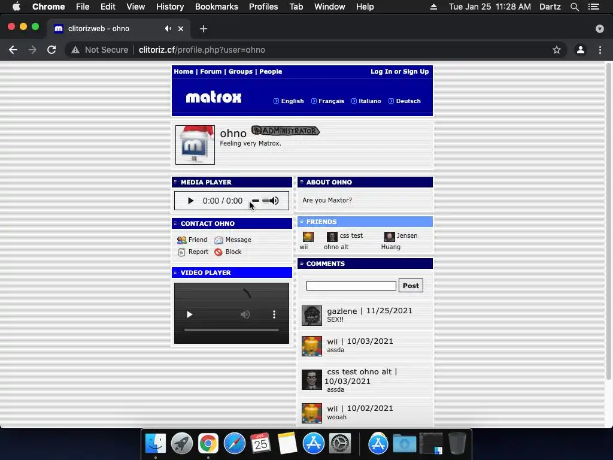Viewport: 613px width, 460px height.
Task: Click the page vertical scrollbar
Action: point(608,221)
